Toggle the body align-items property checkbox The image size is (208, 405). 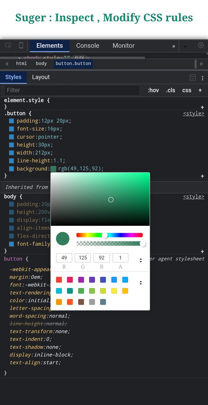[11, 228]
